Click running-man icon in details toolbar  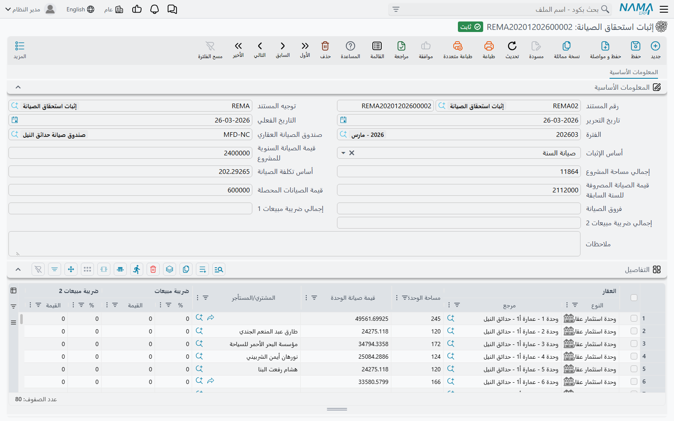[x=136, y=269]
